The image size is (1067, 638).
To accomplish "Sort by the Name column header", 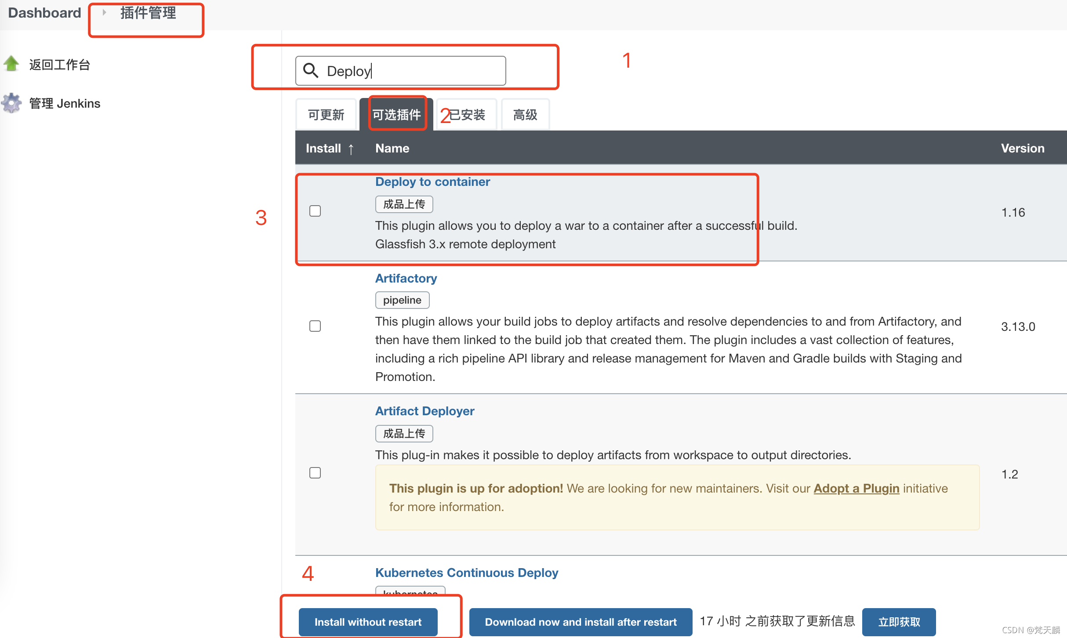I will tap(392, 149).
